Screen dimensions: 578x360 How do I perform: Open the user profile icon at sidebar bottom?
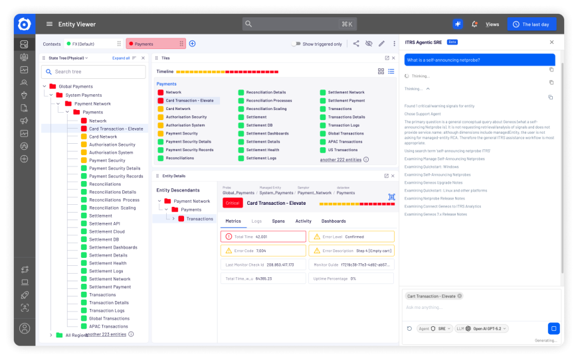pyautogui.click(x=25, y=328)
